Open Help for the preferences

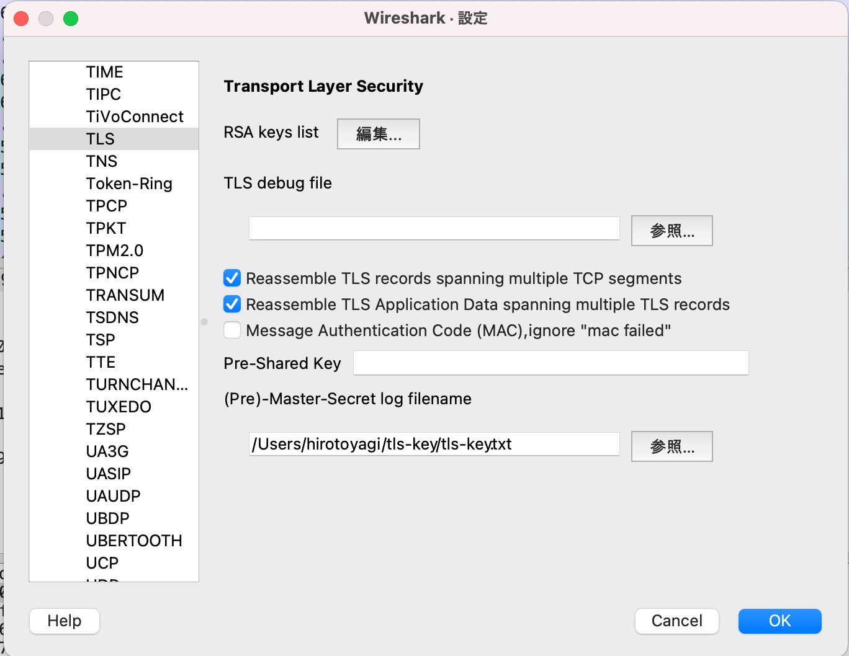[65, 621]
